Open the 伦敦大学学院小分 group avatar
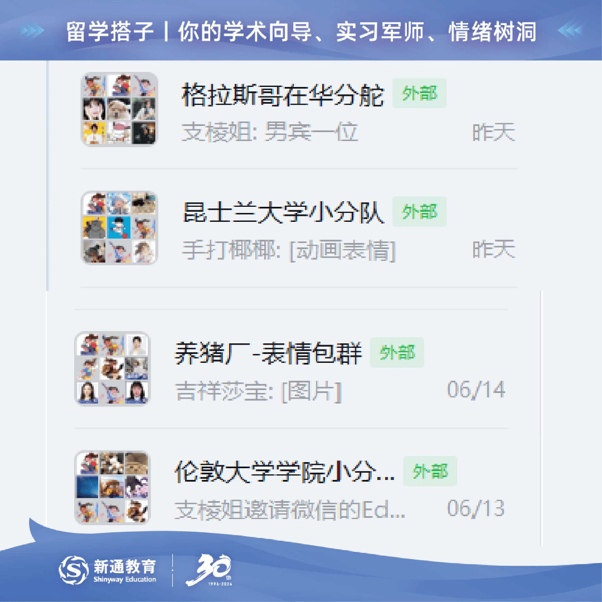Image resolution: width=602 pixels, height=602 pixels. tap(113, 487)
